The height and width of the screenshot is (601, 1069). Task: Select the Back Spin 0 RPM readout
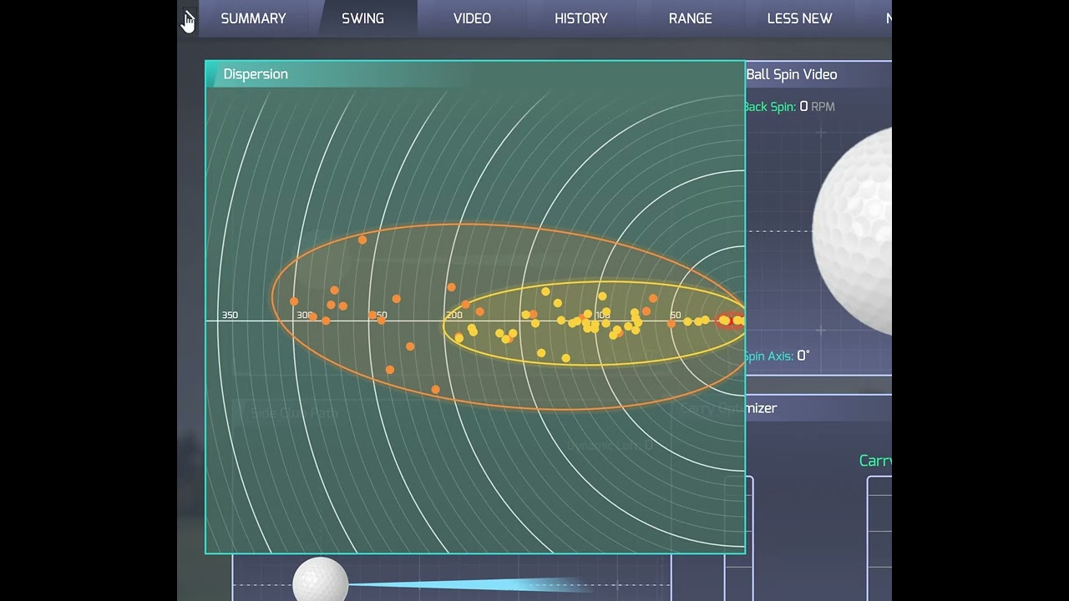(789, 107)
